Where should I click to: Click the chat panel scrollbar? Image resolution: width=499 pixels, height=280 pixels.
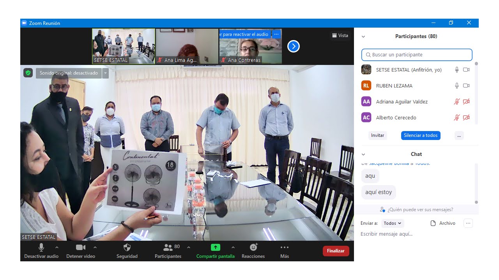[476, 184]
